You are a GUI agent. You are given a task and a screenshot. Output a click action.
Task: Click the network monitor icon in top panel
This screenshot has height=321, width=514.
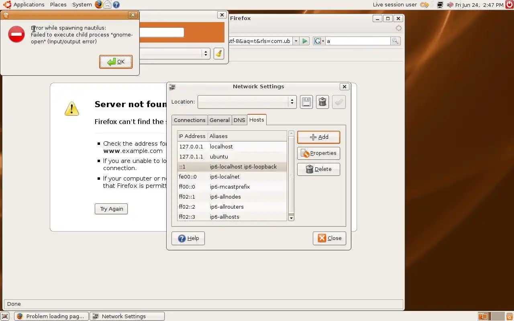440,5
